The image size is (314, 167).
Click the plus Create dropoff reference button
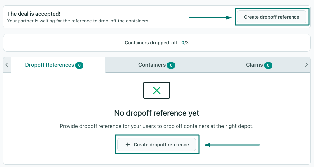(157, 145)
